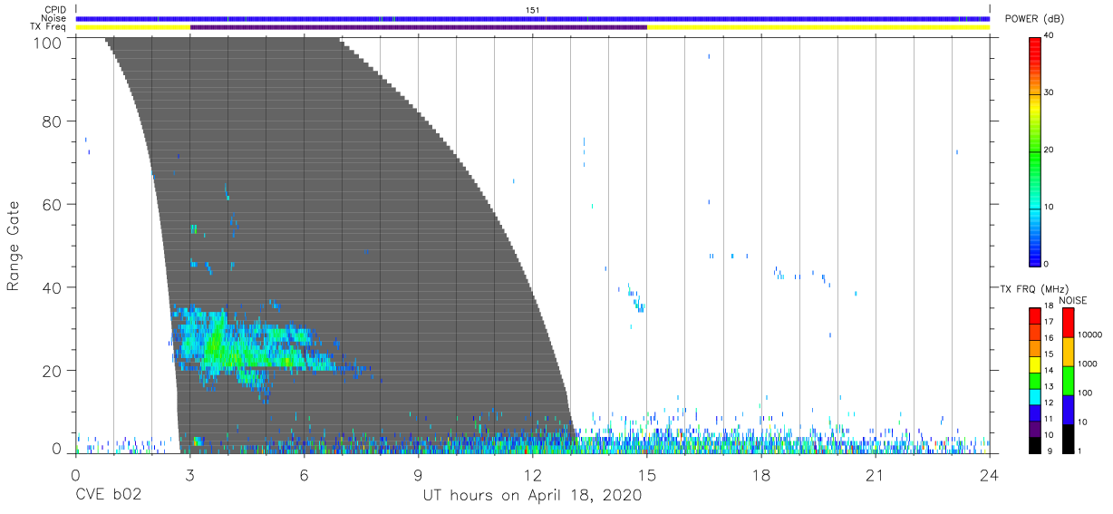Click the y-axis tick label 40

(x=53, y=287)
